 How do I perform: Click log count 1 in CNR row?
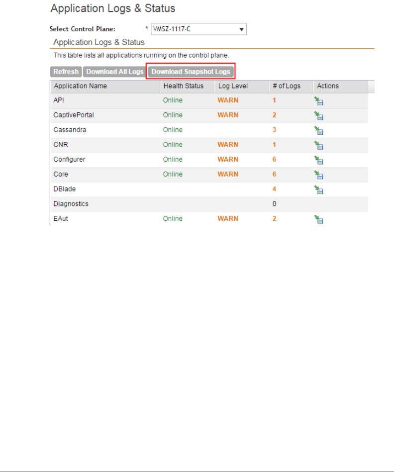click(x=274, y=145)
